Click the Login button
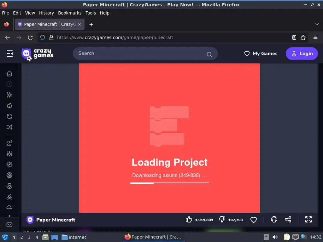 (302, 54)
